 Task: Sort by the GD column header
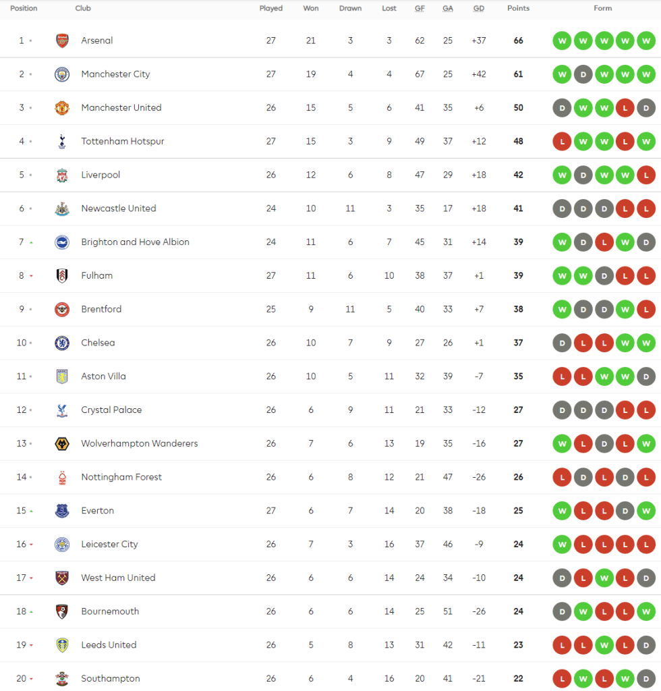(479, 9)
